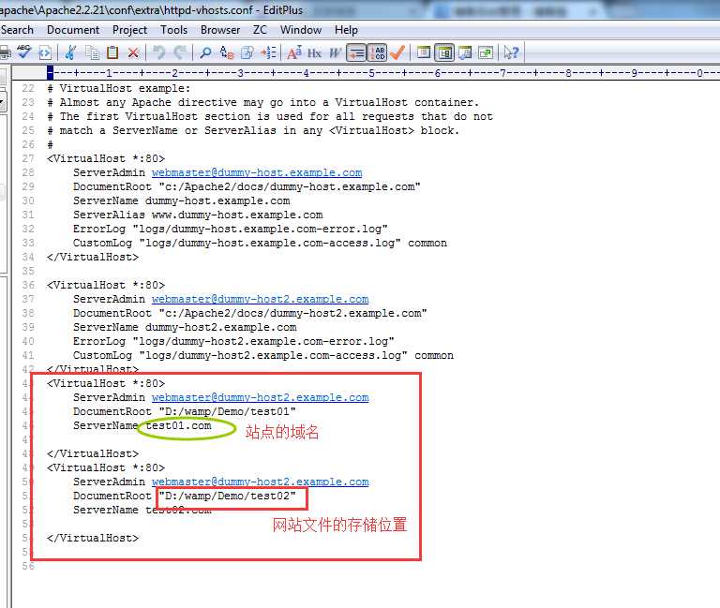Click the Redo arrow icon
The image size is (720, 608).
tap(180, 52)
